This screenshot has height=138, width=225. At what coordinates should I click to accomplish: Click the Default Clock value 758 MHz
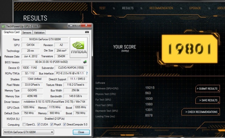pos(29,113)
